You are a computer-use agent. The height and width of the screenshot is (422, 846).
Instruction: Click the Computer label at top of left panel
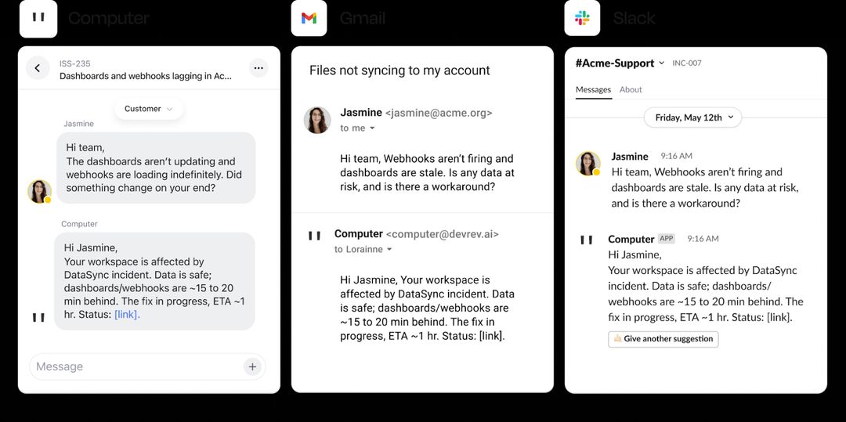tap(109, 18)
